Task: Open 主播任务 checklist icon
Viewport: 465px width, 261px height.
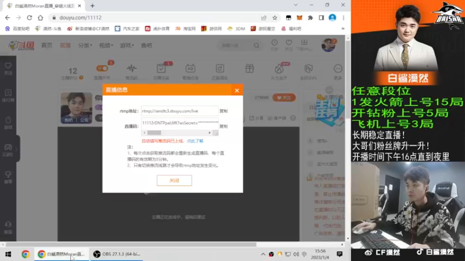Action: point(161,68)
